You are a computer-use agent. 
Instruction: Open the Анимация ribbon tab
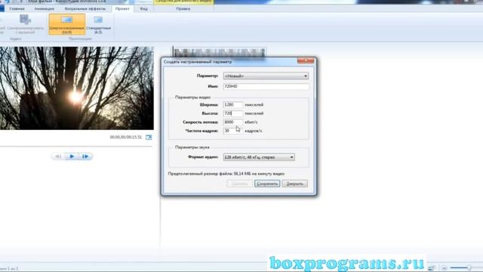(x=45, y=8)
